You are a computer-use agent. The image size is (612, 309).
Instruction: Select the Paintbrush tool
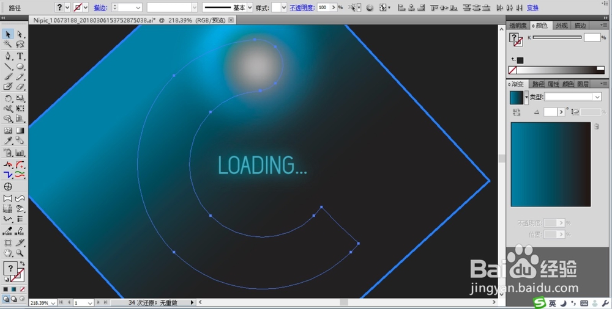8,77
